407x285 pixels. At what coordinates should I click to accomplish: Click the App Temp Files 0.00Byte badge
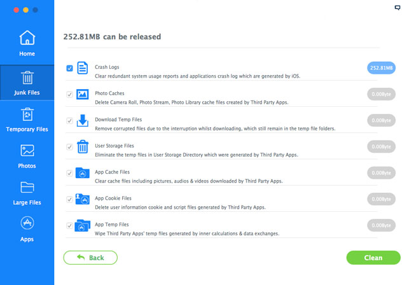click(x=382, y=225)
